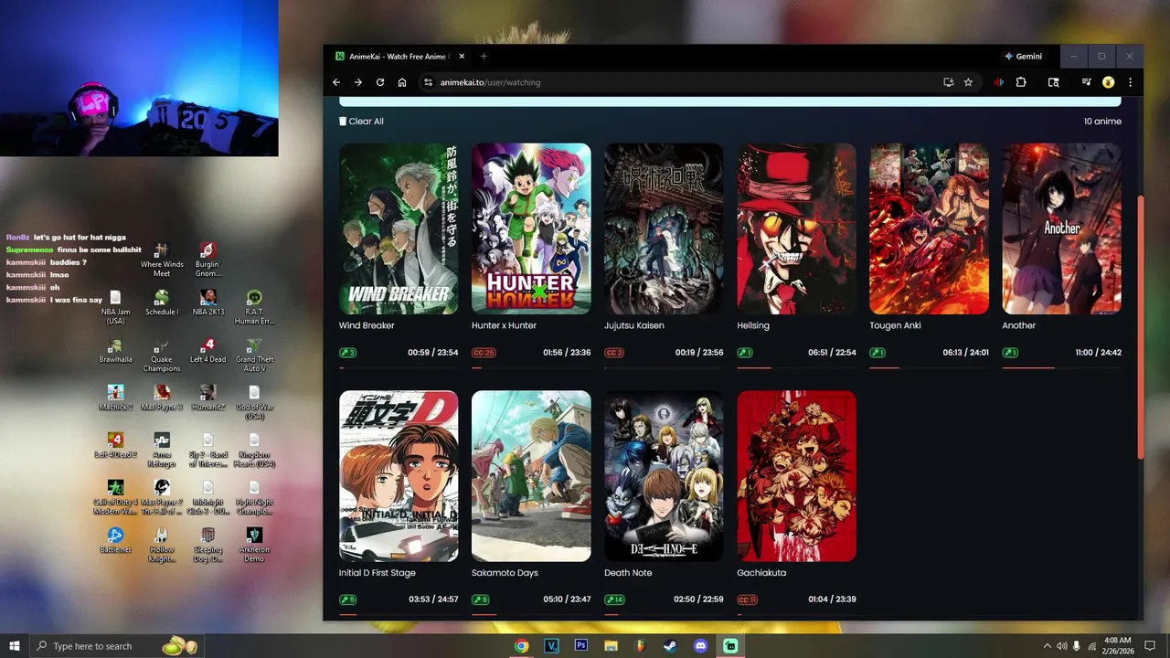This screenshot has height=658, width=1170.
Task: Open the red sound-wave extension icon
Action: (x=998, y=82)
